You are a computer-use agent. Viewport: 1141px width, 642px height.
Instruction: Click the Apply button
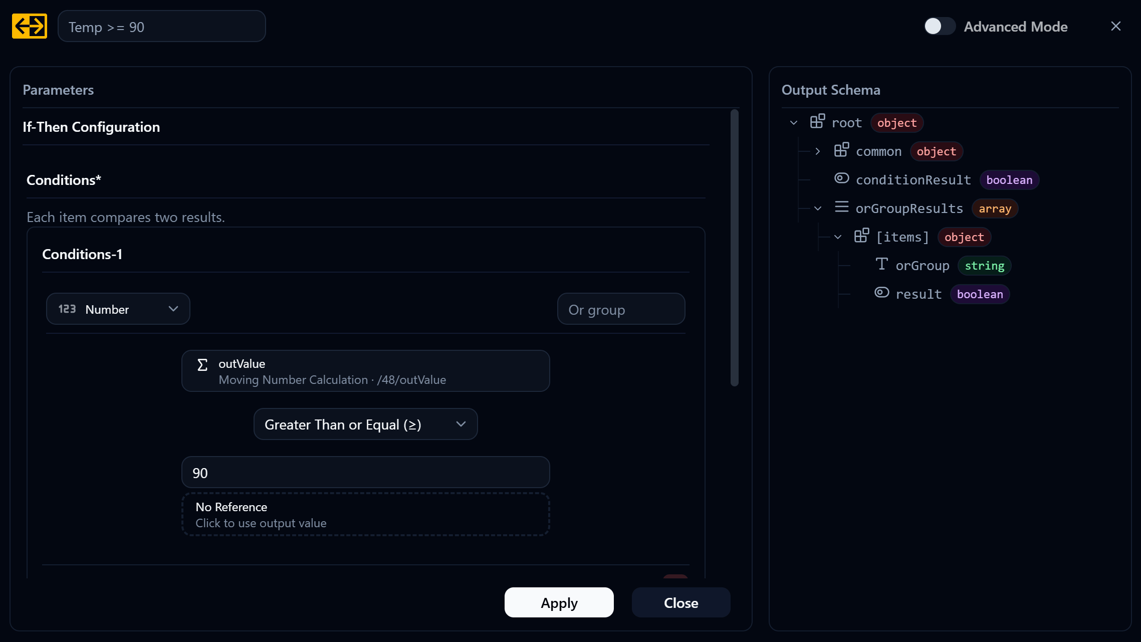559,603
